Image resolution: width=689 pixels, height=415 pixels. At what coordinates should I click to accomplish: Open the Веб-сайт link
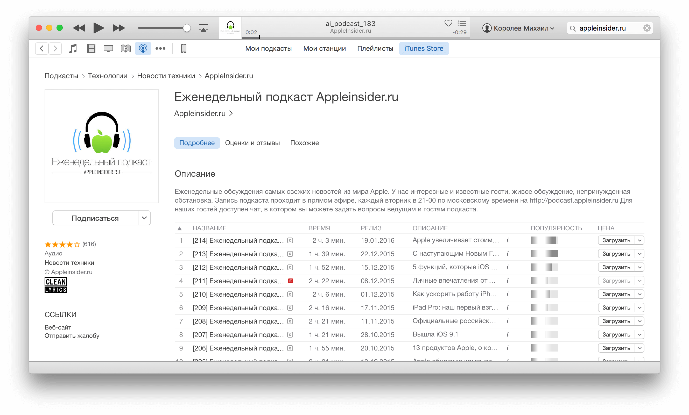(58, 327)
